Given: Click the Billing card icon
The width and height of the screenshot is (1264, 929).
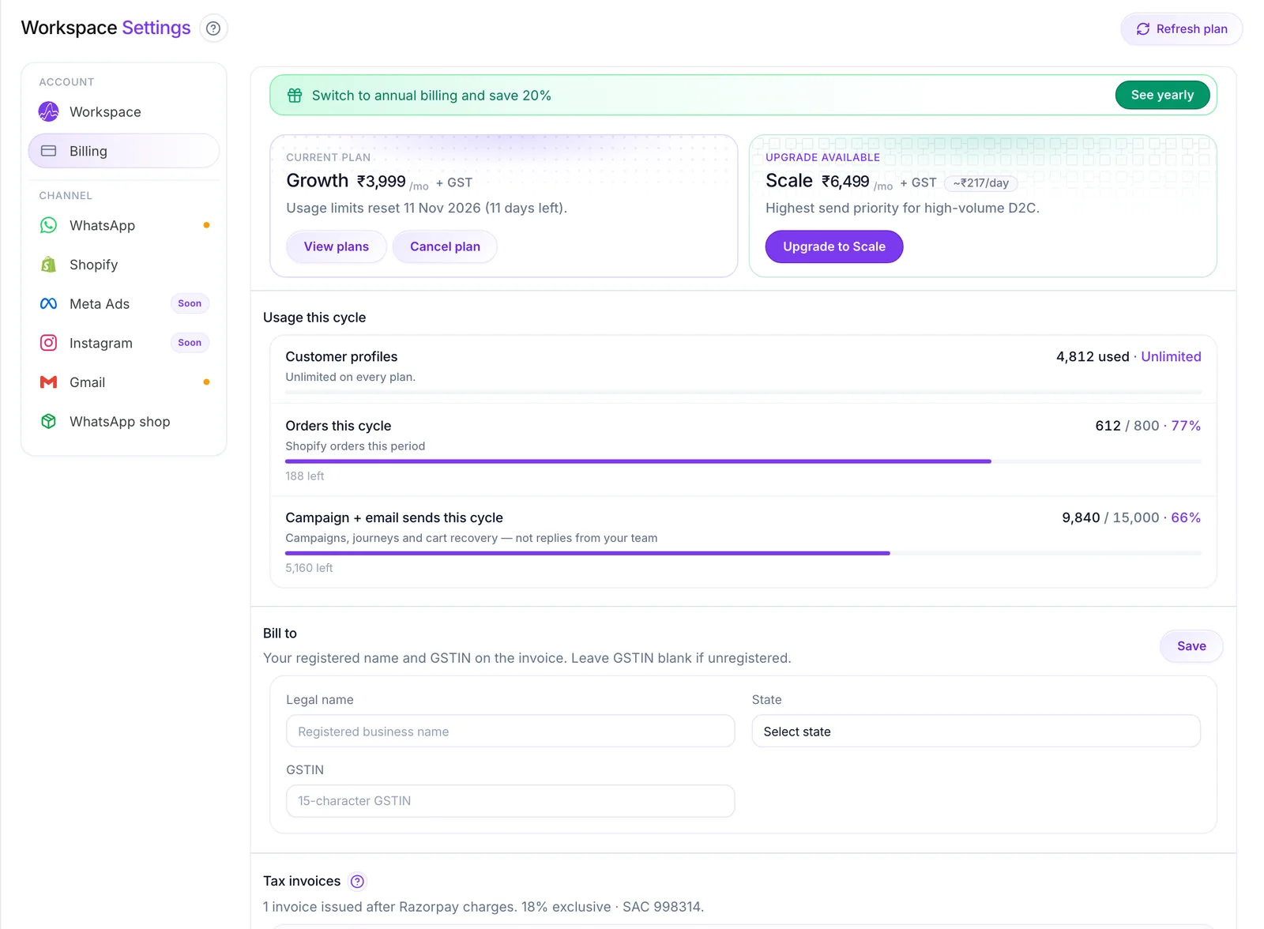Looking at the screenshot, I should click(49, 151).
